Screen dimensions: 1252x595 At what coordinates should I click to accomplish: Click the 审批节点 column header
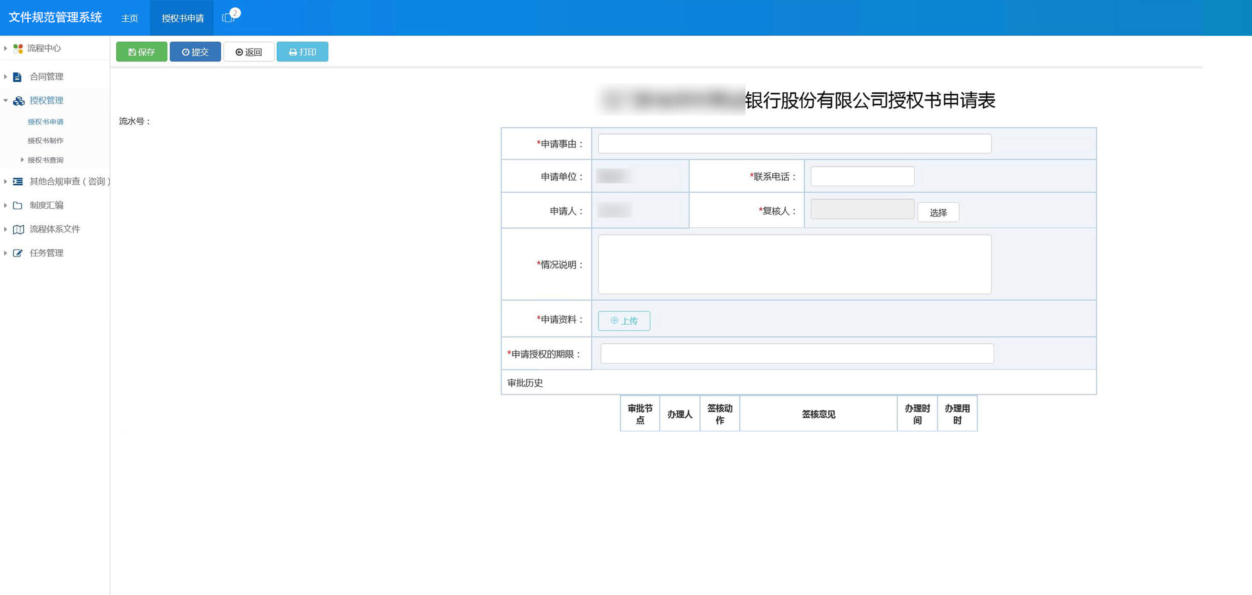(640, 414)
